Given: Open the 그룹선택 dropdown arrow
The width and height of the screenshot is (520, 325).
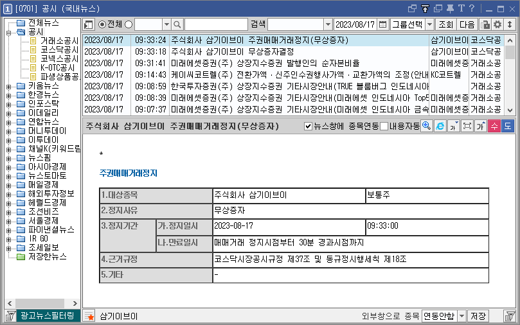Looking at the screenshot, I should pyautogui.click(x=429, y=24).
